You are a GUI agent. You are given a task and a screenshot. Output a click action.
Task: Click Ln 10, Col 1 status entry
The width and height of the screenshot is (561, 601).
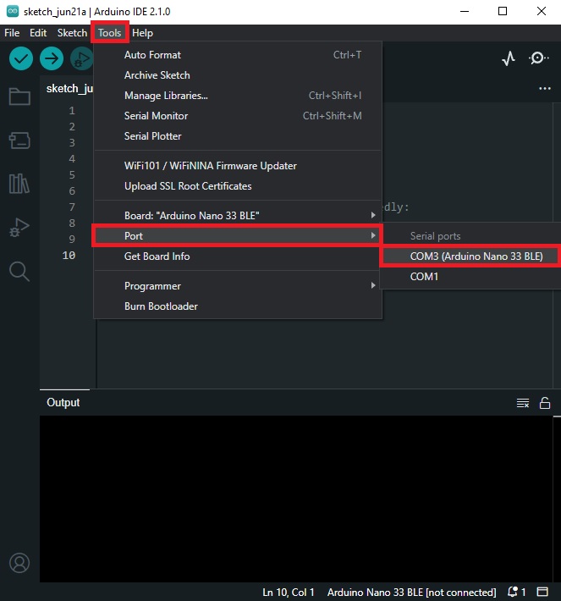(x=289, y=593)
